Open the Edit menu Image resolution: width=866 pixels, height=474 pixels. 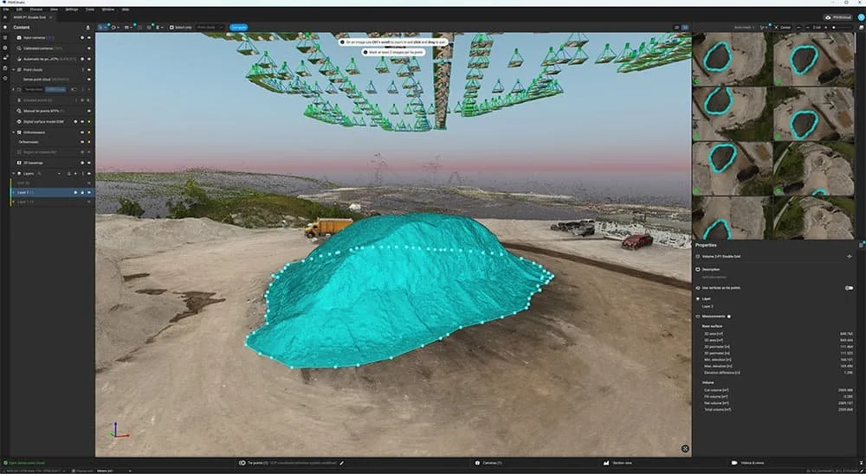[x=19, y=10]
